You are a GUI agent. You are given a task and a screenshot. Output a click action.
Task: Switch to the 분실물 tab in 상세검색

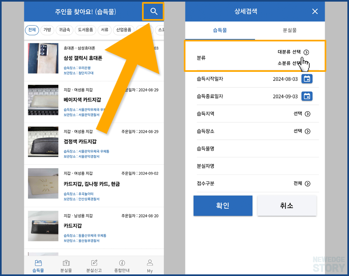point(289,30)
